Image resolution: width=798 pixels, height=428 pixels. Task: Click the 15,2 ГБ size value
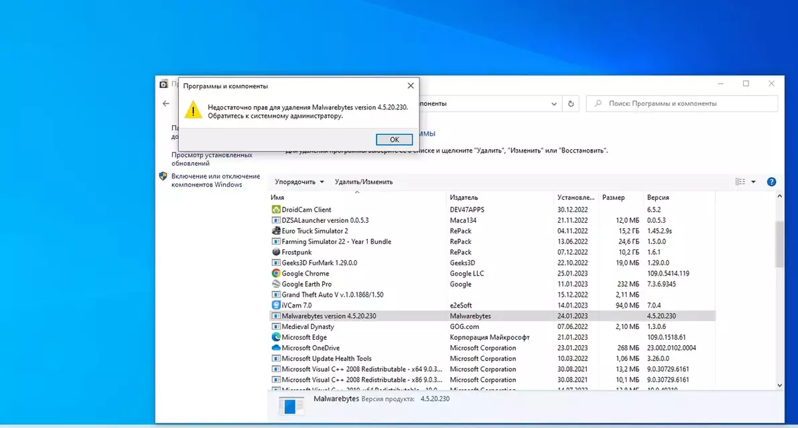pyautogui.click(x=628, y=231)
